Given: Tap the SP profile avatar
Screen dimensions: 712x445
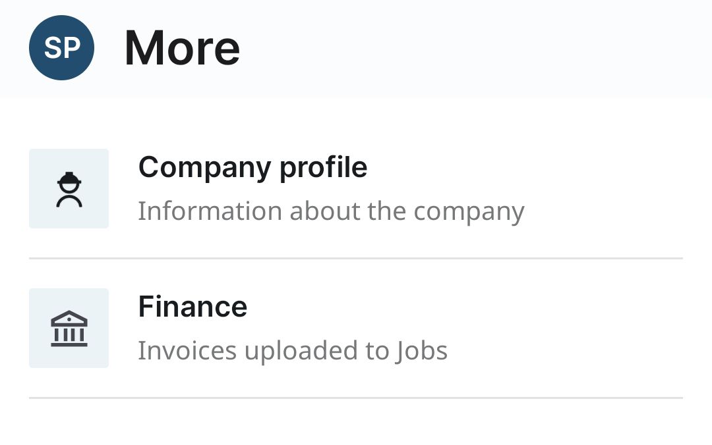Looking at the screenshot, I should 61,48.
